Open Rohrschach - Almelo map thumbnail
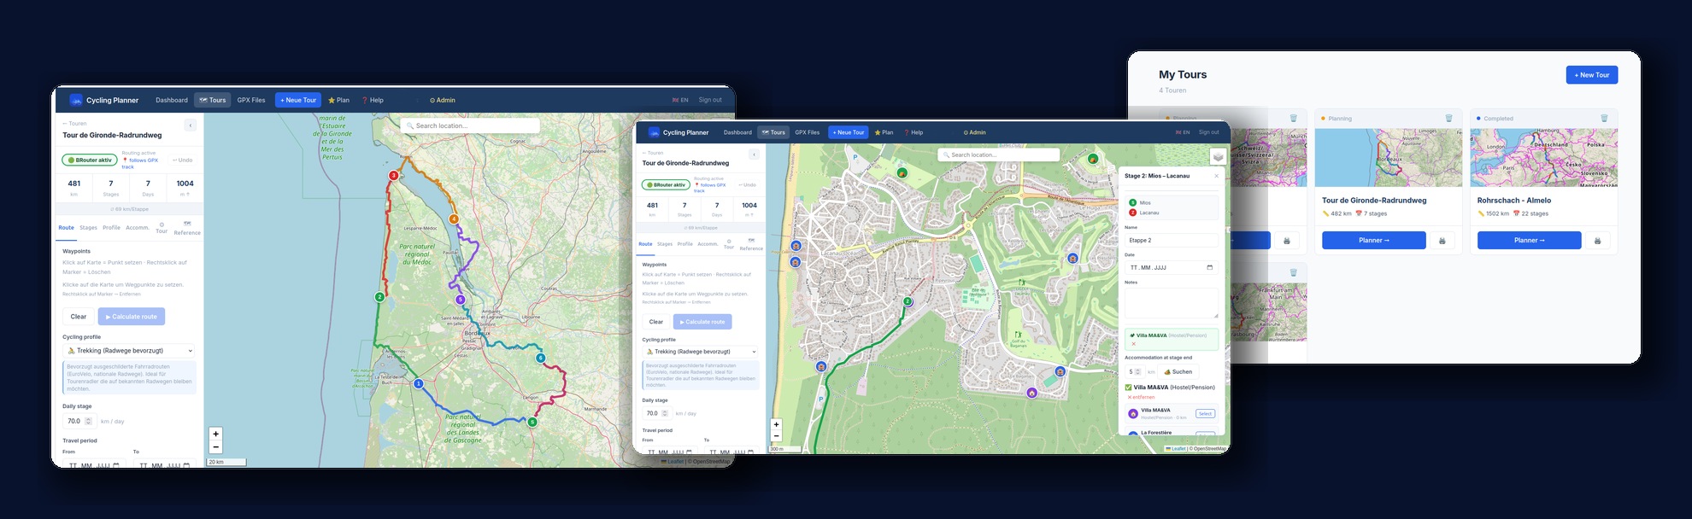The height and width of the screenshot is (519, 1692). (x=1543, y=158)
